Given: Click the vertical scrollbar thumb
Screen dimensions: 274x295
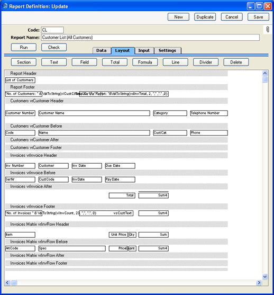Looking at the screenshot, I should coord(265,79).
